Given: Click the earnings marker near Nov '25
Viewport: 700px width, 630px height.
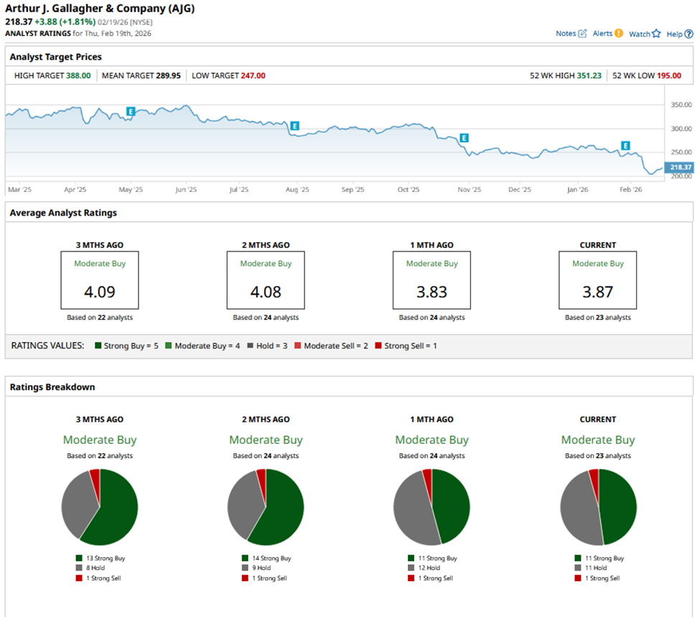Looking at the screenshot, I should click(464, 137).
